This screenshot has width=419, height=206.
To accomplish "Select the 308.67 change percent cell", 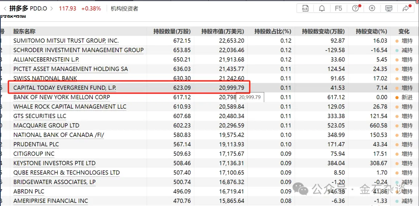I will coord(377,163).
